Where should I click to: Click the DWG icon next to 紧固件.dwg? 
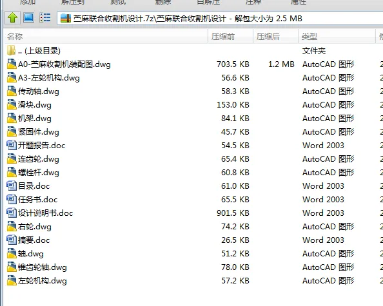[x=12, y=131]
